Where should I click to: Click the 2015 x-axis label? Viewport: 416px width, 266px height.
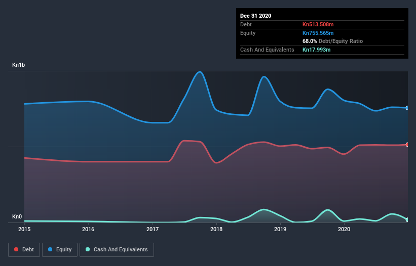(24, 229)
